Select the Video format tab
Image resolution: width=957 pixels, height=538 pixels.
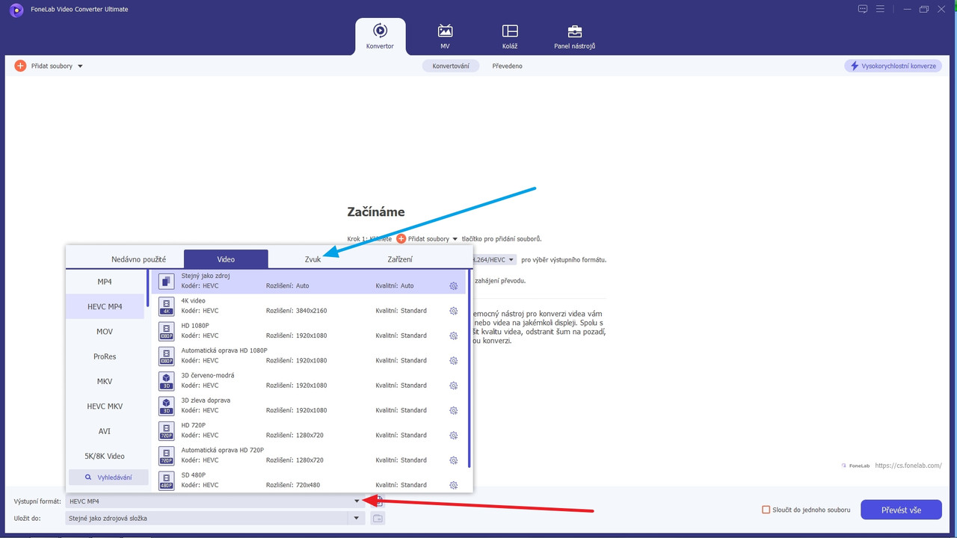(x=226, y=259)
